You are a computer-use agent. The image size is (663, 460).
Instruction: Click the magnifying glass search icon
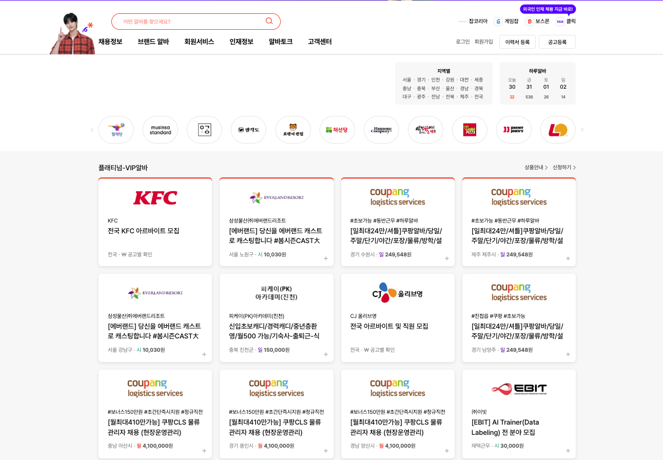coord(269,21)
